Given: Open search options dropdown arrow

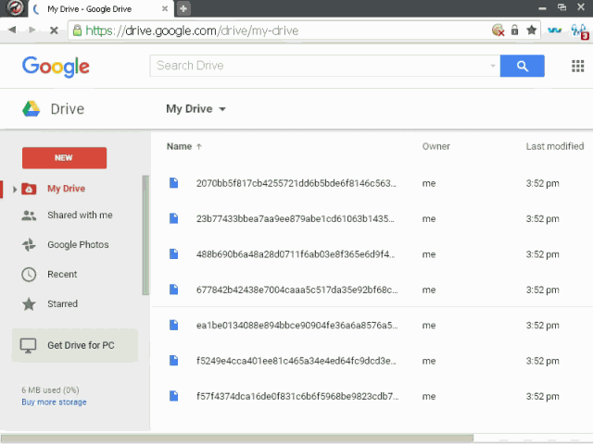Looking at the screenshot, I should (x=492, y=66).
